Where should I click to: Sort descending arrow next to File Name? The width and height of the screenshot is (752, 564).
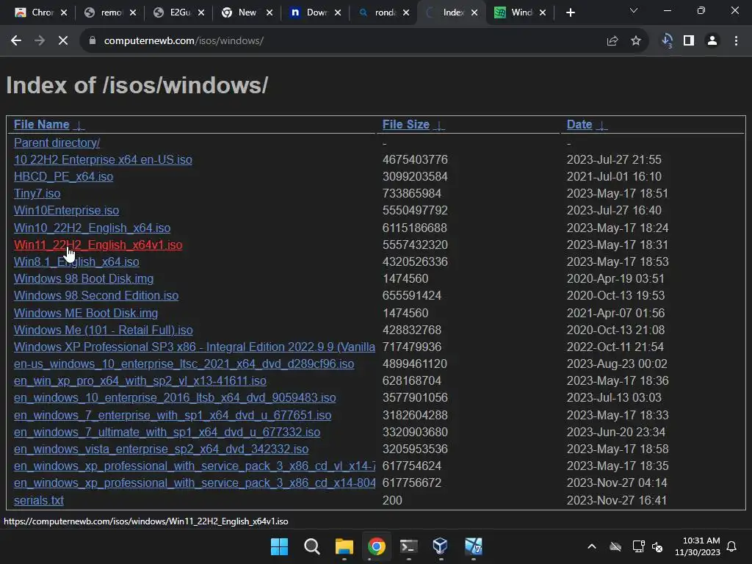tap(79, 126)
